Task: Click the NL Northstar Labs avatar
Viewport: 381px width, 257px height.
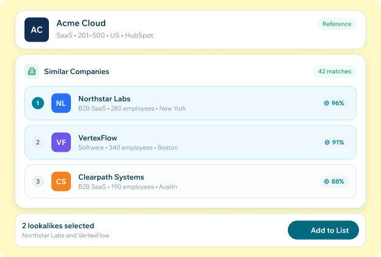Action: [61, 103]
